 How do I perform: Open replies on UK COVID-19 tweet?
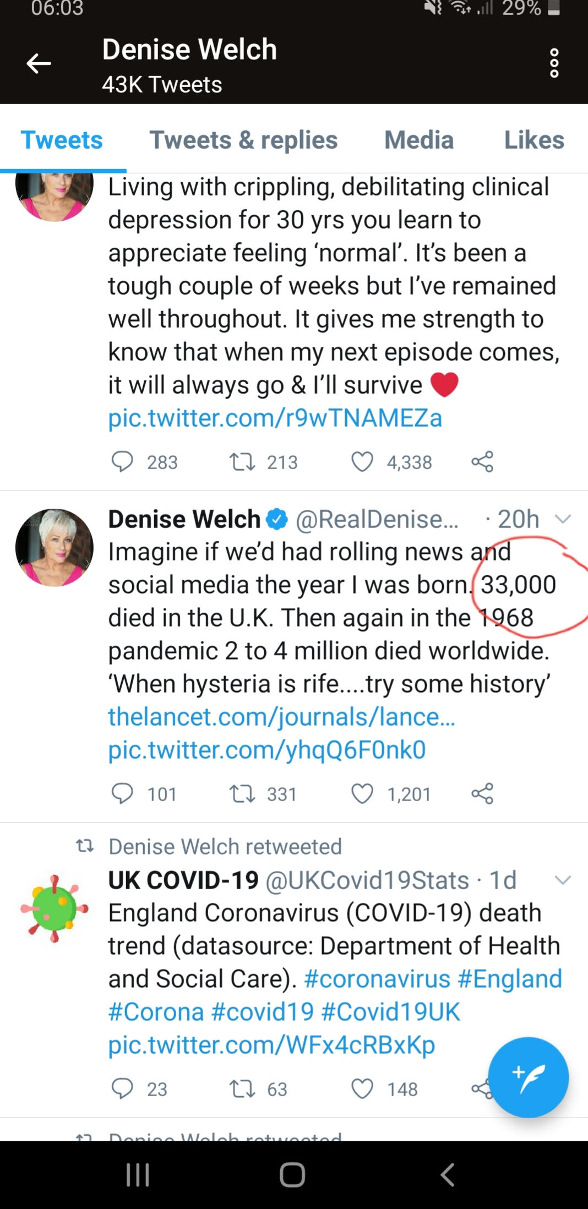pos(122,1088)
